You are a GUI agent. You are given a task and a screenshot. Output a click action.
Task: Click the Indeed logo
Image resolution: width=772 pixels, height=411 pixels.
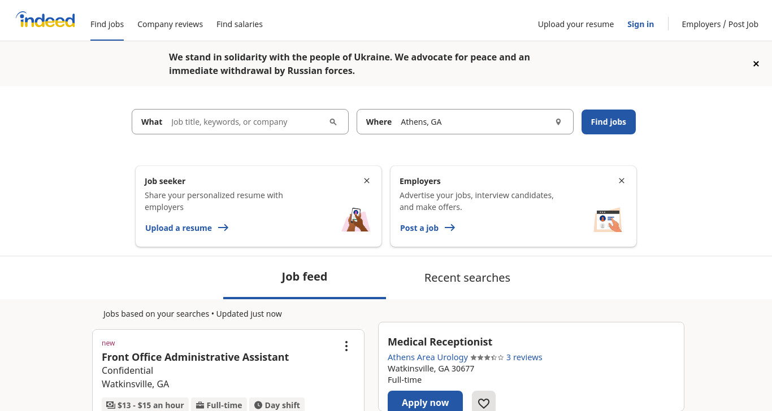click(45, 20)
